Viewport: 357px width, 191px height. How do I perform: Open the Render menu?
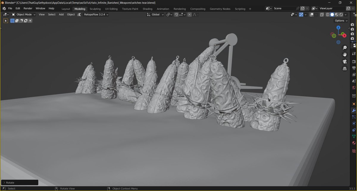pos(28,9)
